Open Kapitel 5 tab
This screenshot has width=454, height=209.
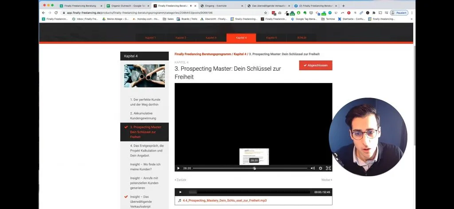[x=272, y=38]
